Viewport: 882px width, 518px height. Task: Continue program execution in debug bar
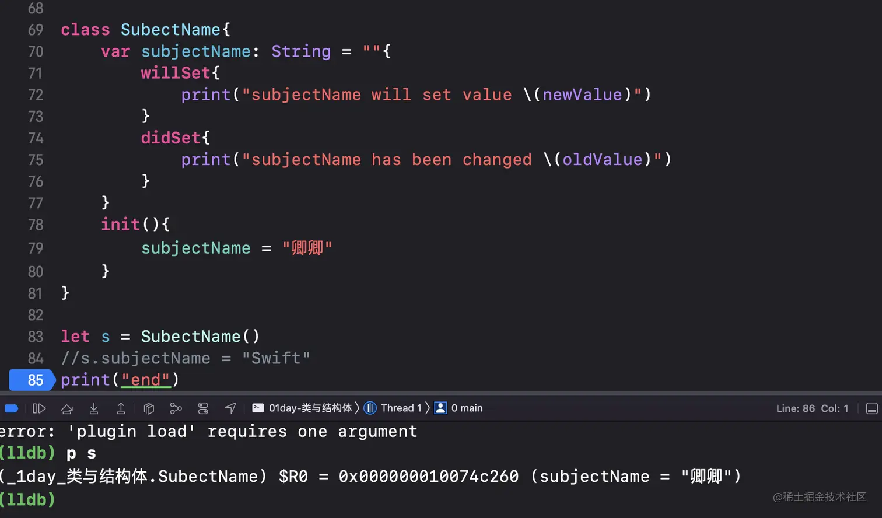[x=39, y=408]
